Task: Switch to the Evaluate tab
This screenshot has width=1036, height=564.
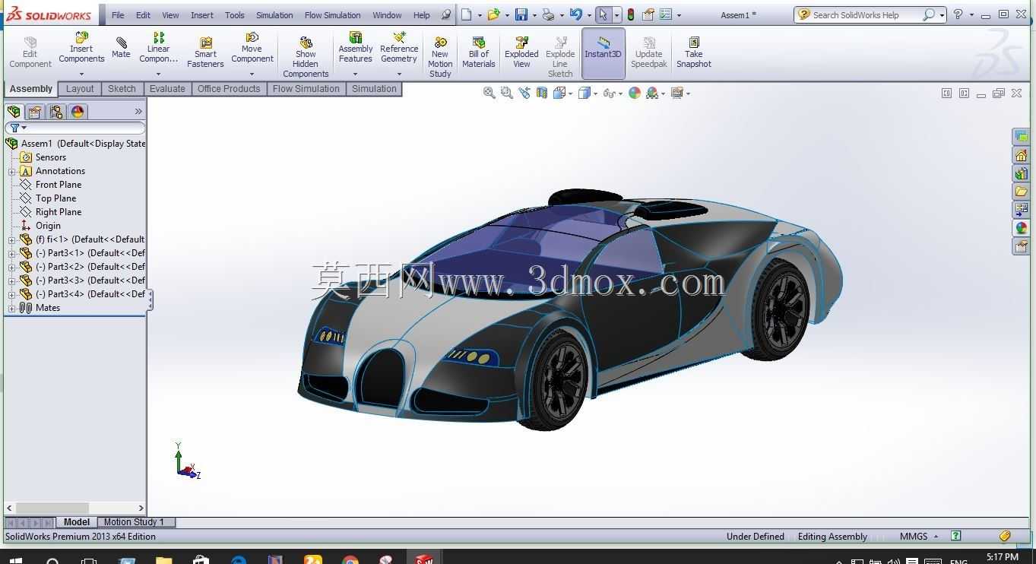Action: (x=167, y=89)
